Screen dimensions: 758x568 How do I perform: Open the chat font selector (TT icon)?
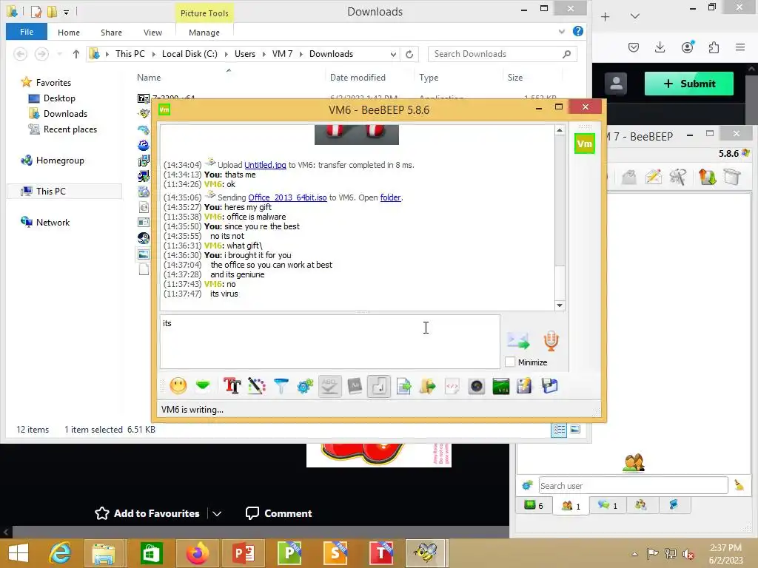232,385
